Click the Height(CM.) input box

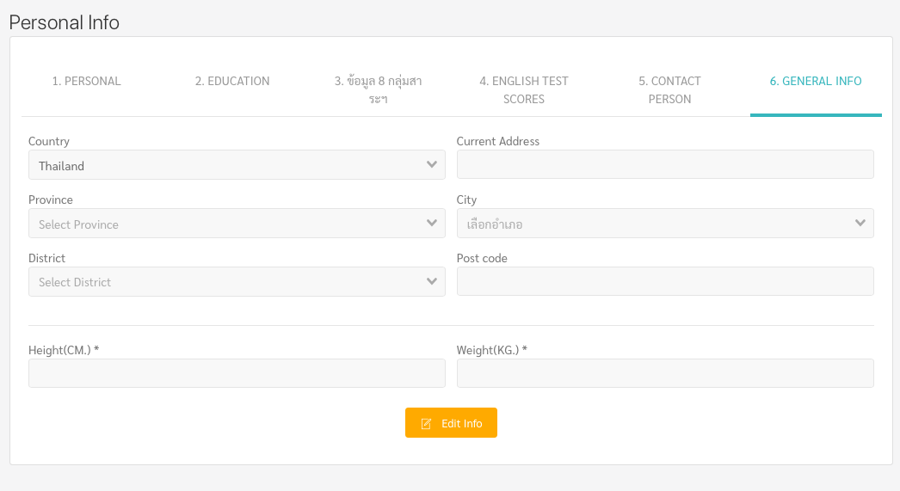[237, 373]
